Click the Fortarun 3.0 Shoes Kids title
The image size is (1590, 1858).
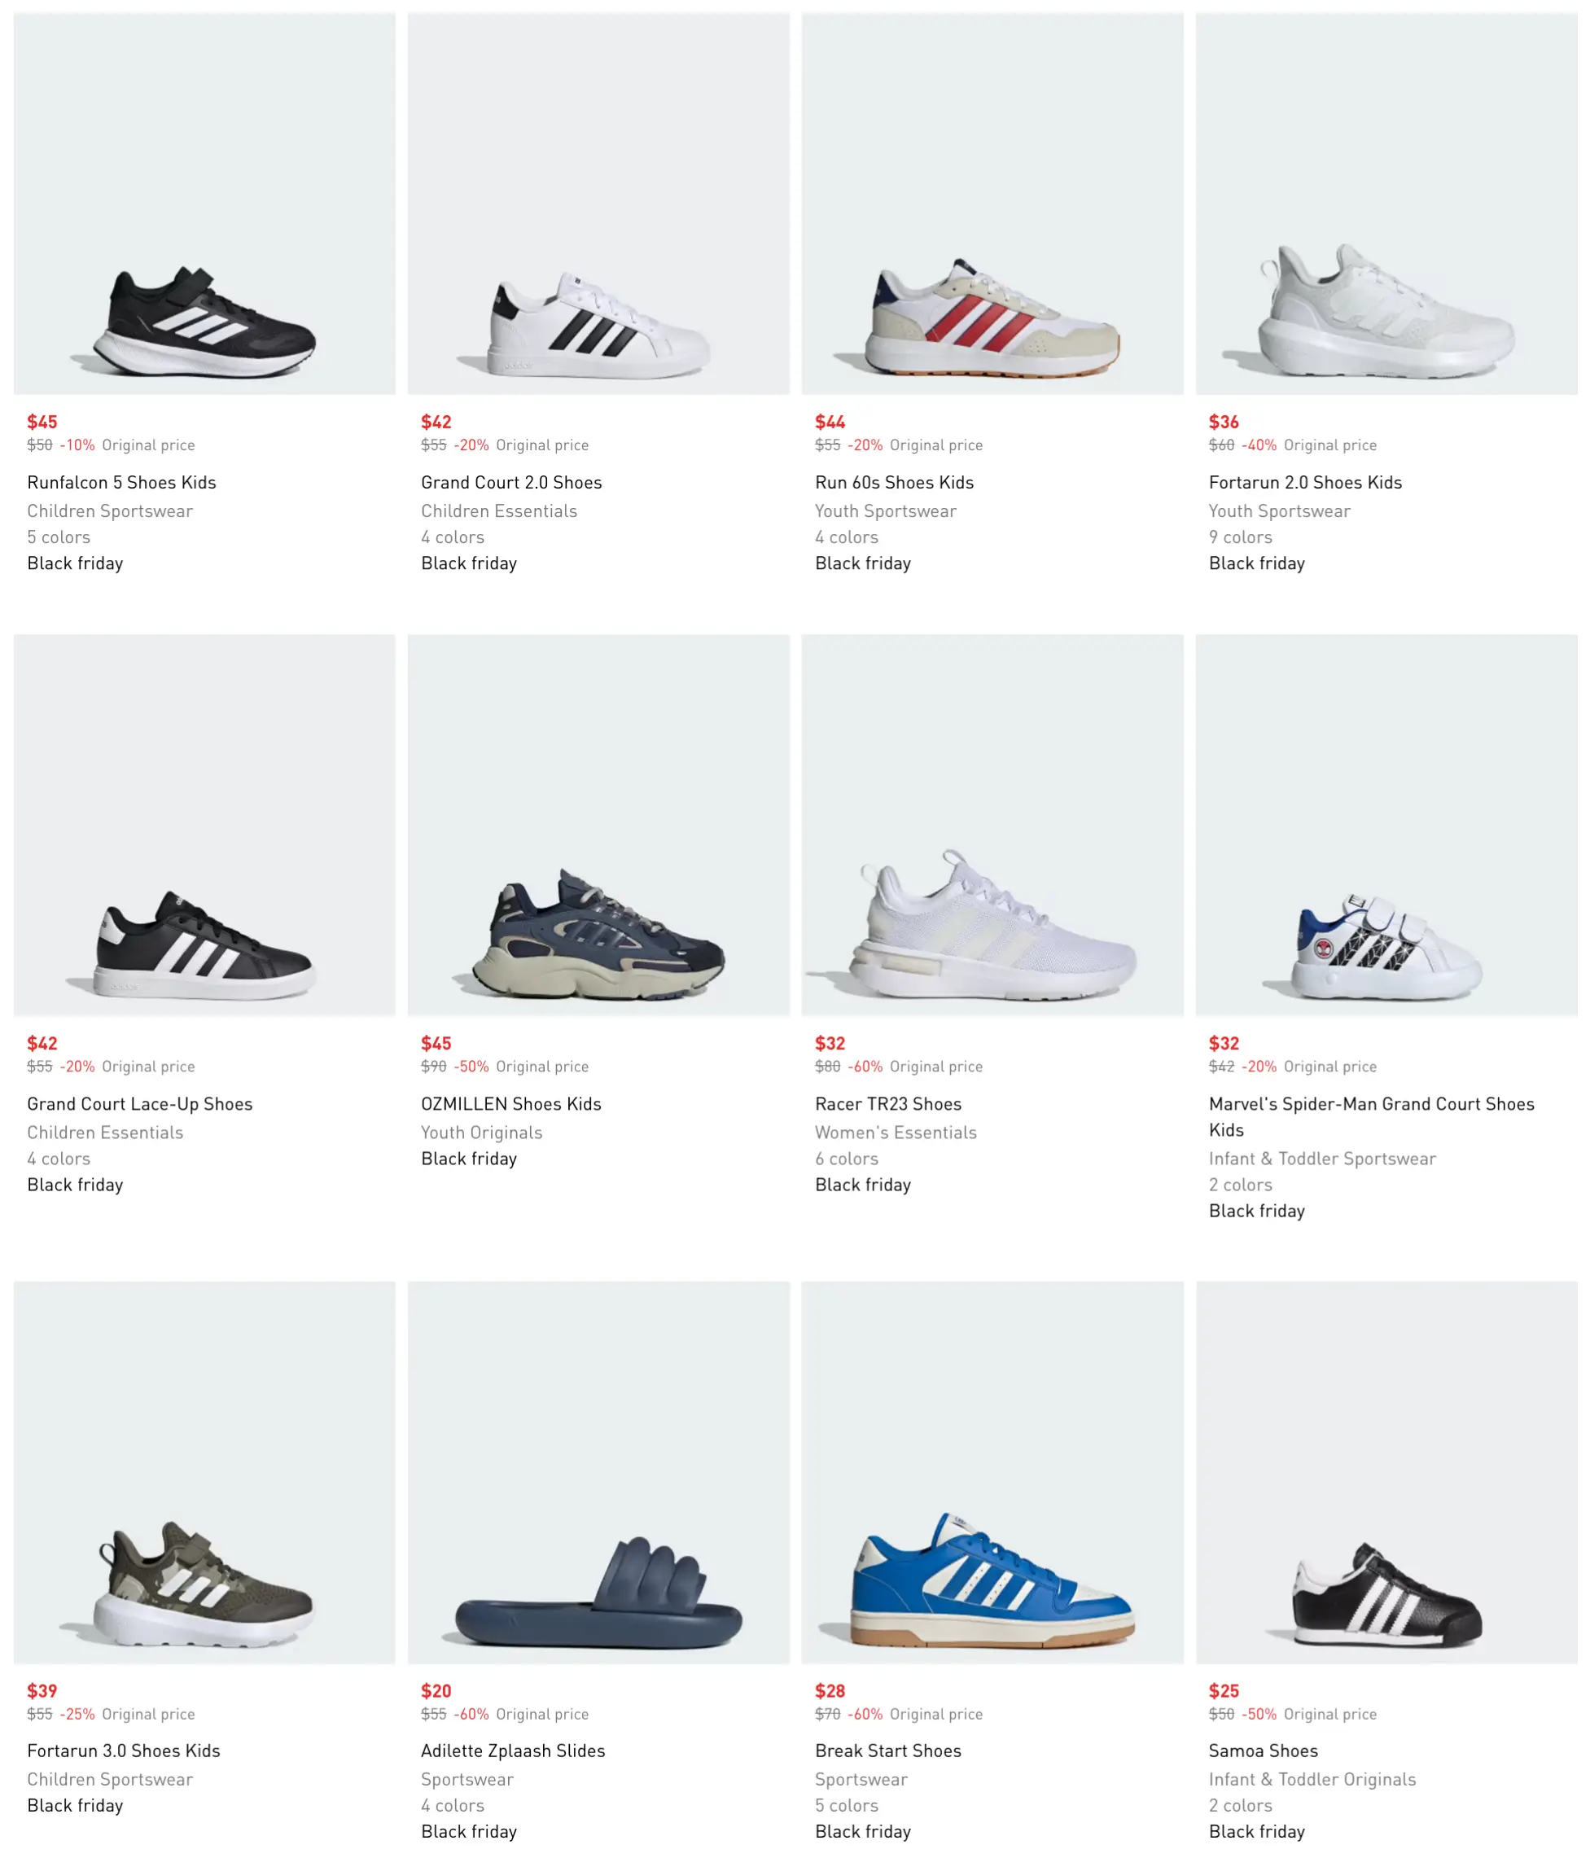pyautogui.click(x=124, y=1751)
